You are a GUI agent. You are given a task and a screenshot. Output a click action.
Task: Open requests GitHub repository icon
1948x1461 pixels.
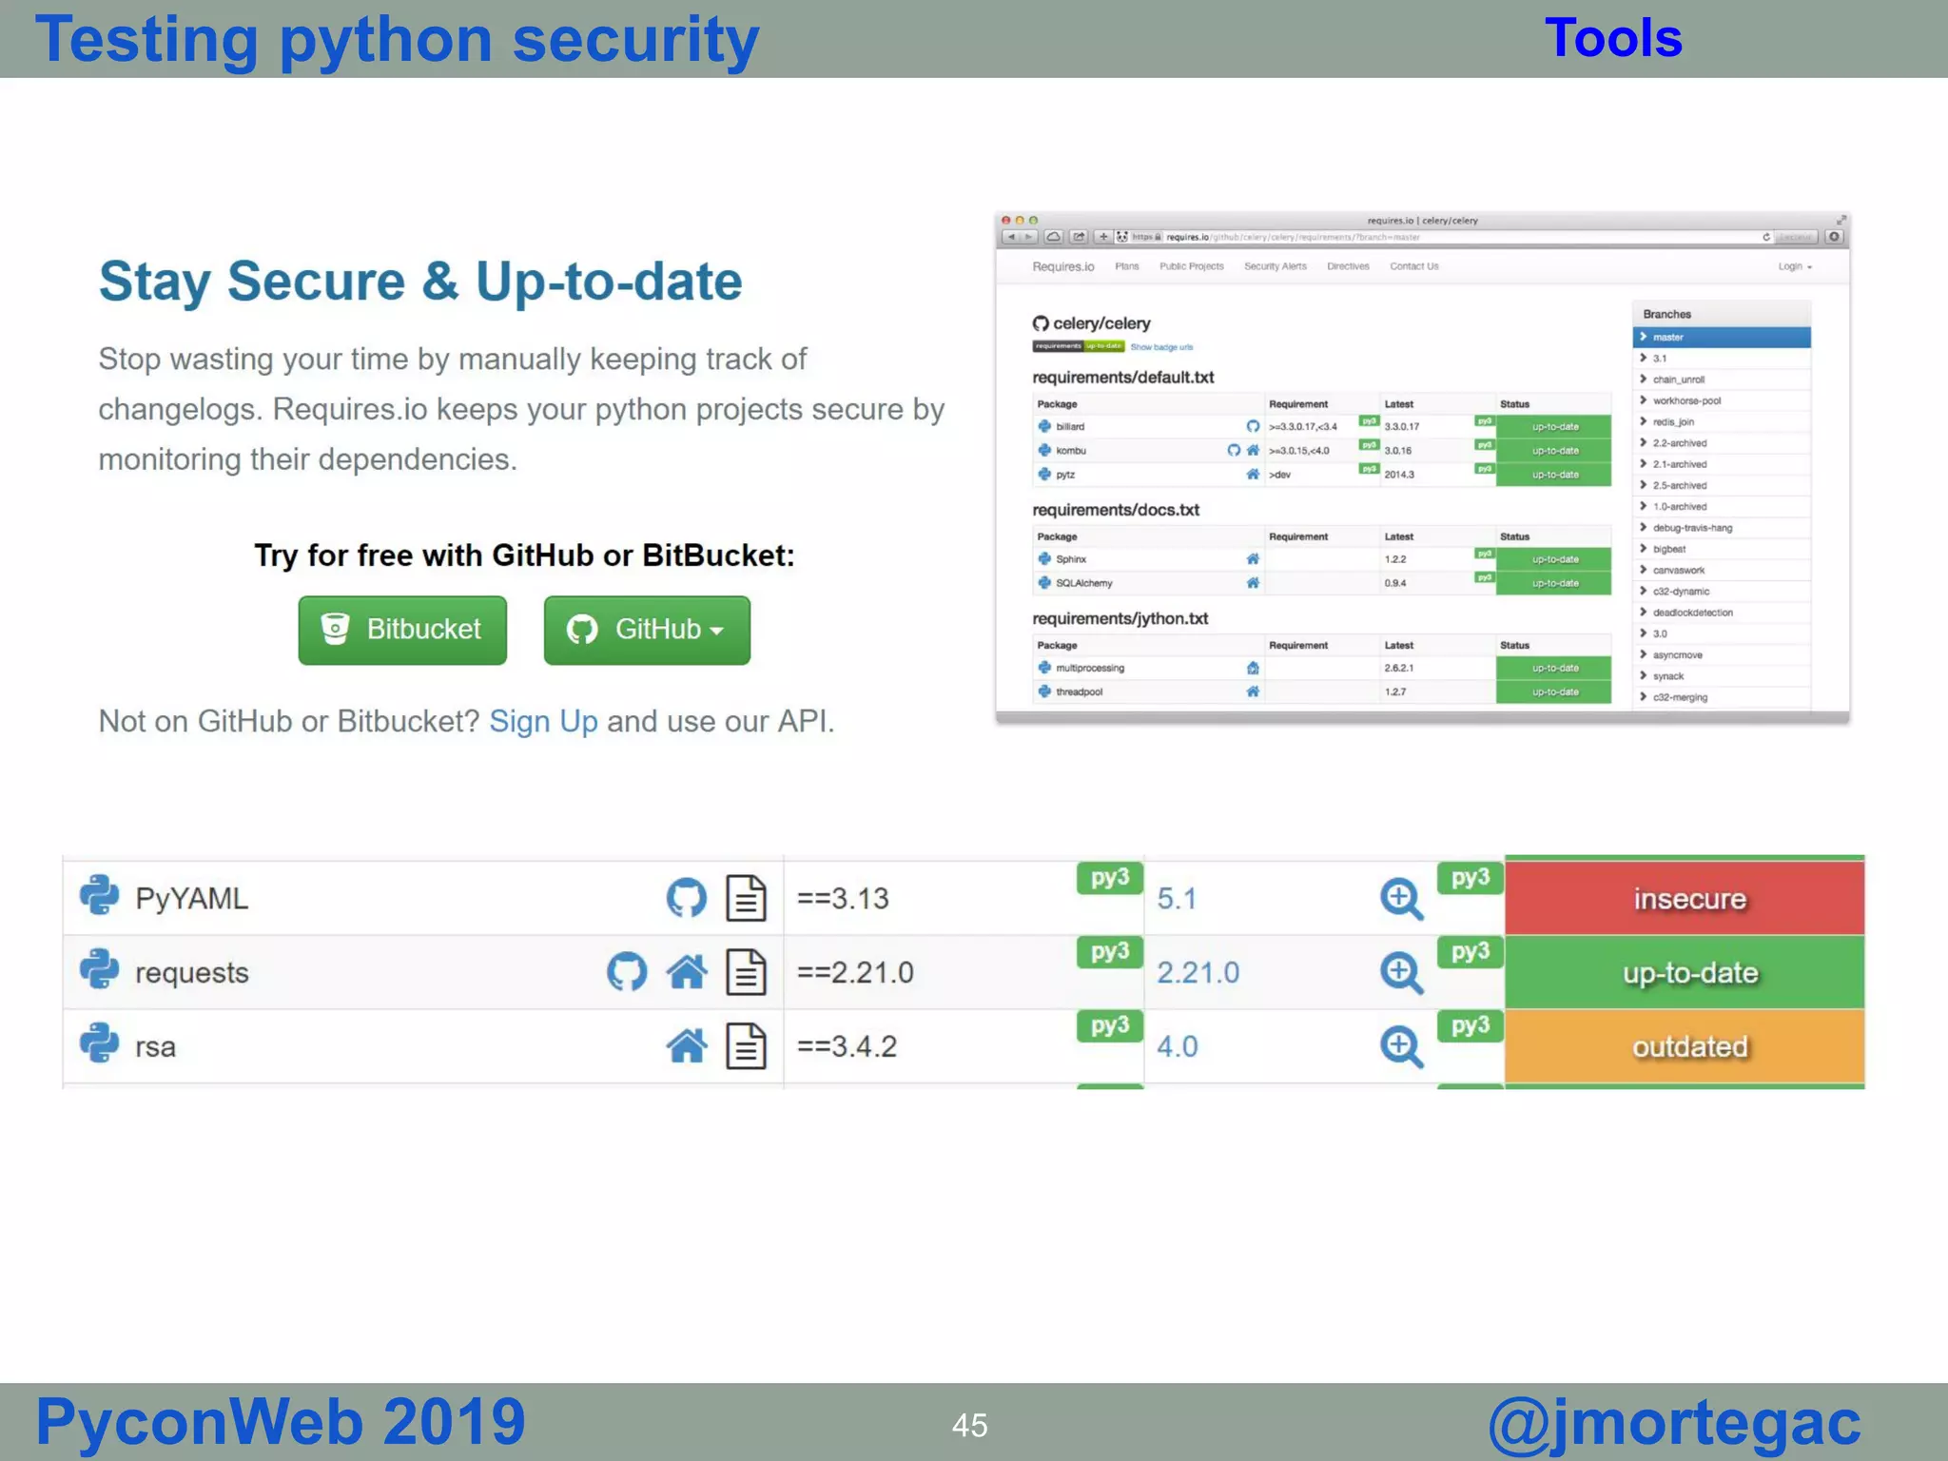(x=627, y=972)
